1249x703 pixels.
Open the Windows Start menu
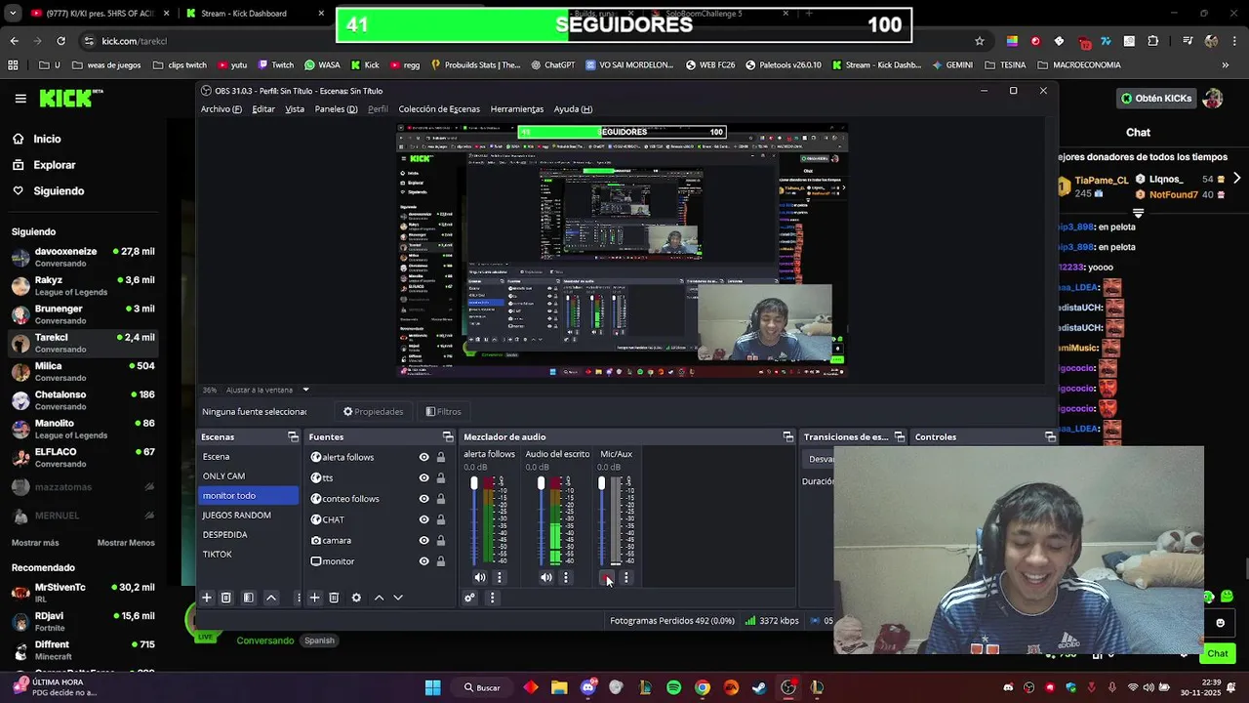click(x=432, y=687)
